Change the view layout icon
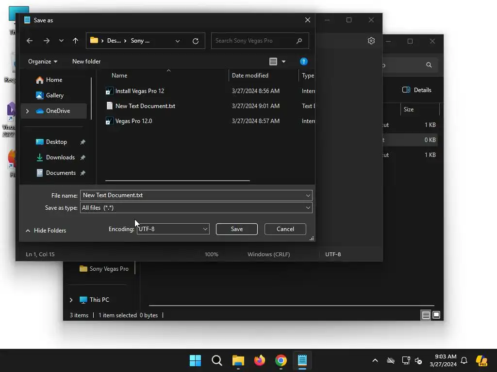Viewport: 497px width, 372px height. [x=273, y=62]
